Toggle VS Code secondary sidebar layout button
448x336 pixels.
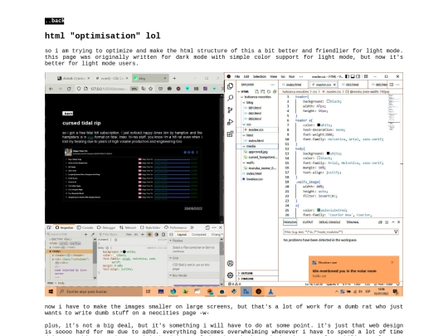(358, 76)
